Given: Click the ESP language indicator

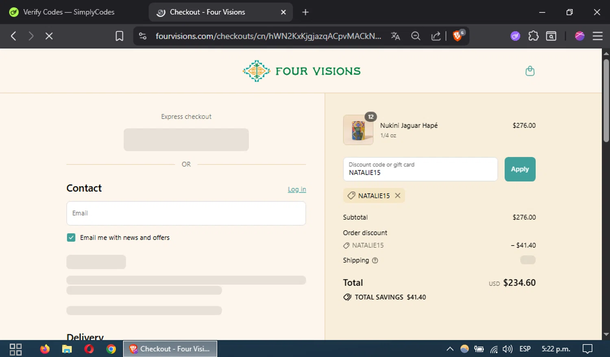Looking at the screenshot, I should click(525, 349).
